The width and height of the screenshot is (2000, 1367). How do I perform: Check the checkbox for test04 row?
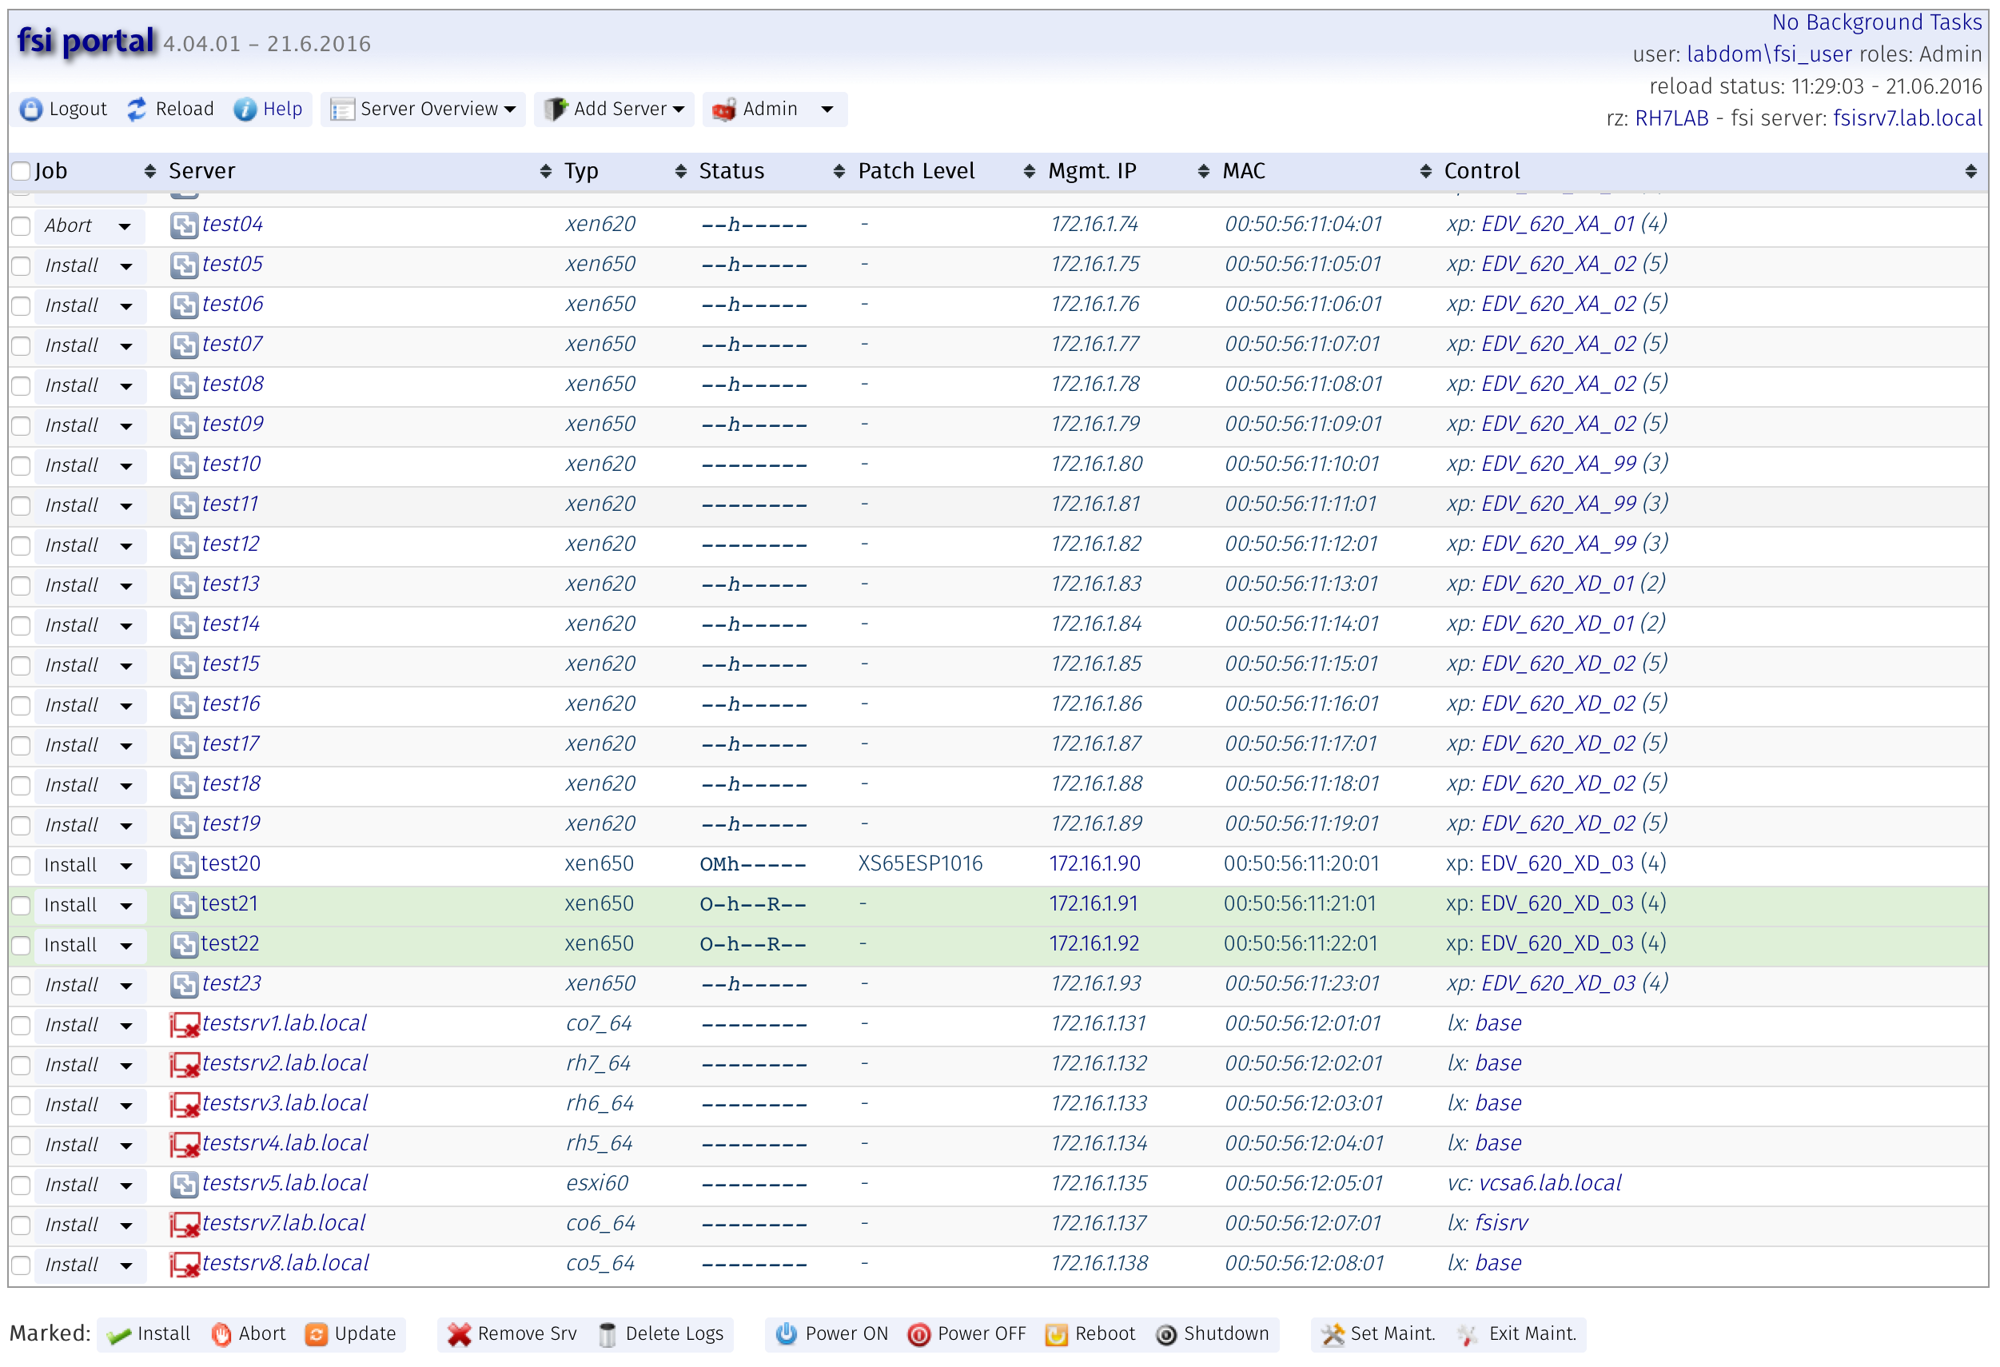pos(22,226)
